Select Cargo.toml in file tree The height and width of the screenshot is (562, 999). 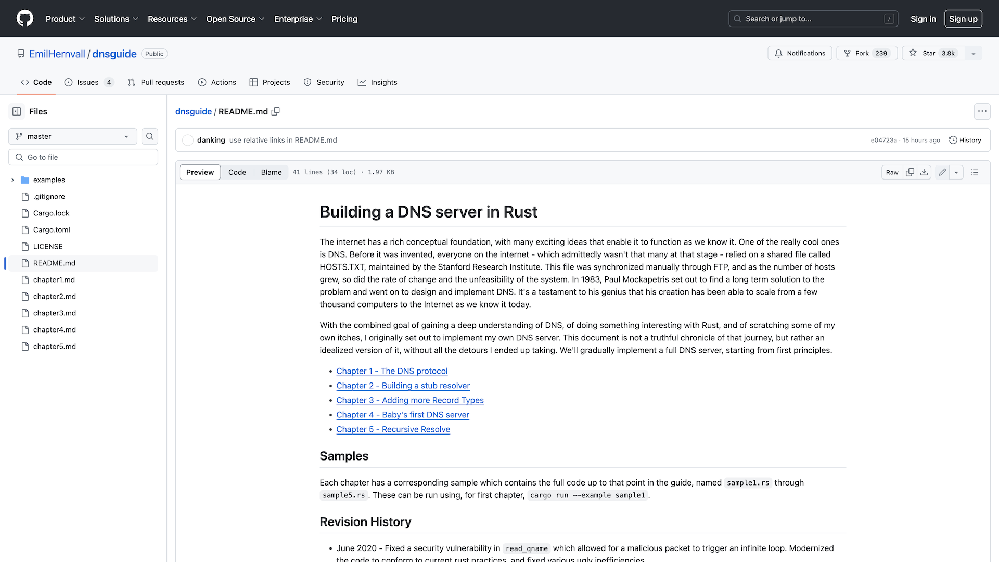83,230
